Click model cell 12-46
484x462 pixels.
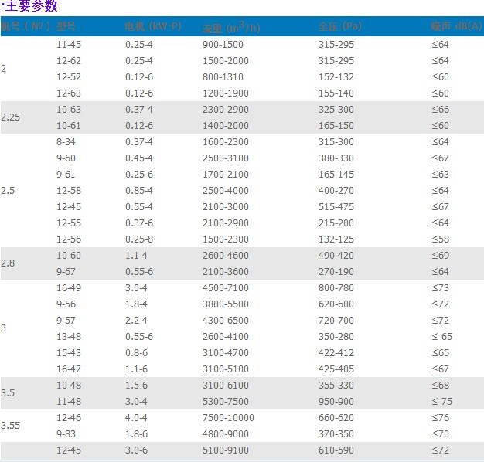(x=69, y=418)
